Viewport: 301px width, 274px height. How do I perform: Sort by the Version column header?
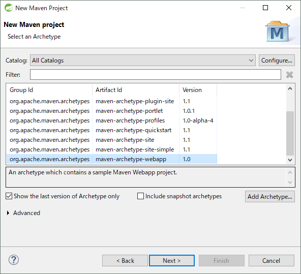[198, 90]
